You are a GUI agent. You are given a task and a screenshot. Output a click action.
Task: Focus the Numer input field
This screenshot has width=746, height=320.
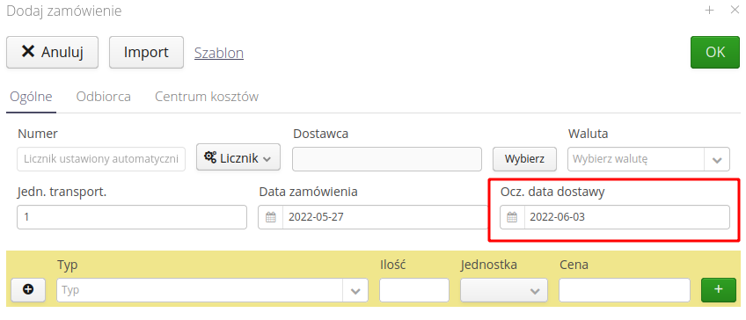tap(101, 159)
